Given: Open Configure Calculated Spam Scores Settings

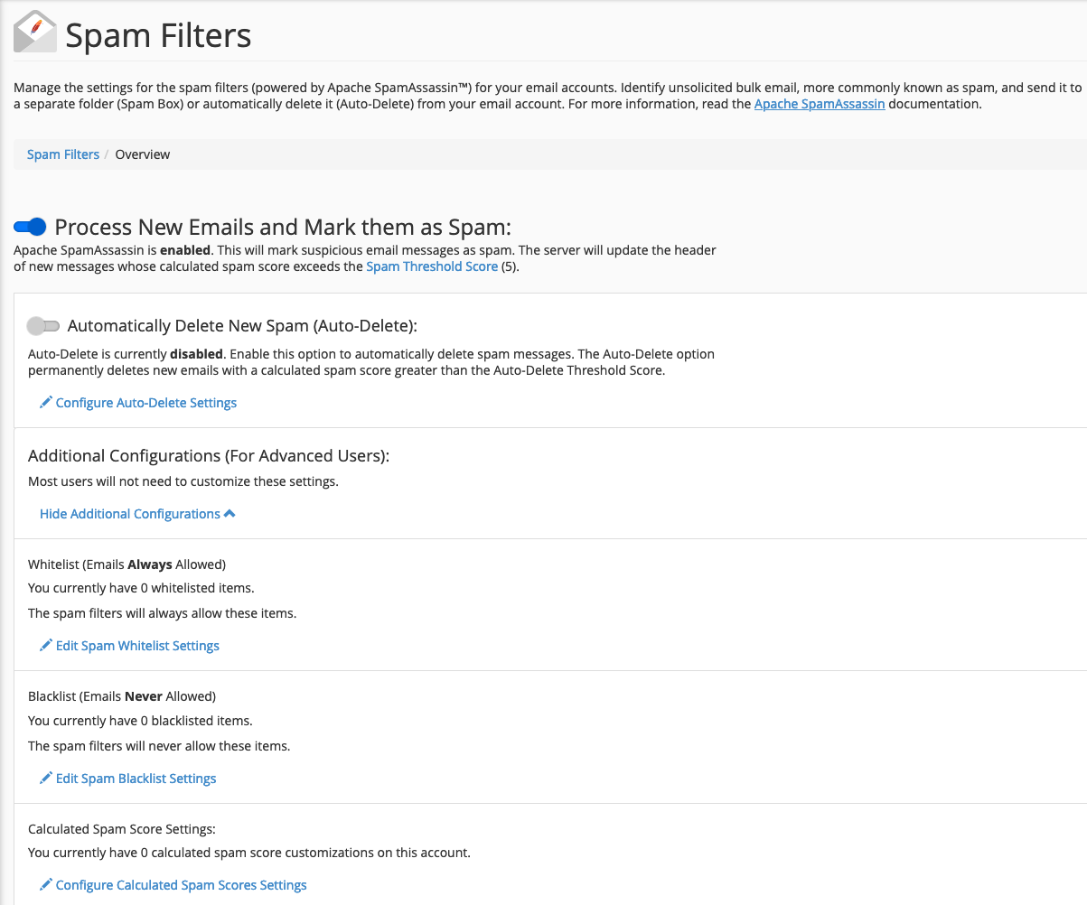Looking at the screenshot, I should (x=181, y=885).
